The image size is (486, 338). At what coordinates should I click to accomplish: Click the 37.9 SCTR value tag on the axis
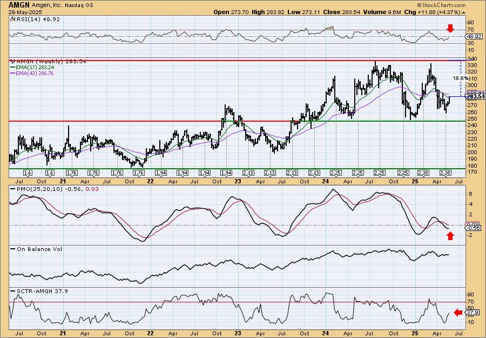pos(471,312)
